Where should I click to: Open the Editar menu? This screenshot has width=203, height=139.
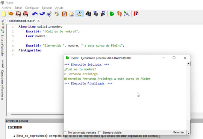18,8
